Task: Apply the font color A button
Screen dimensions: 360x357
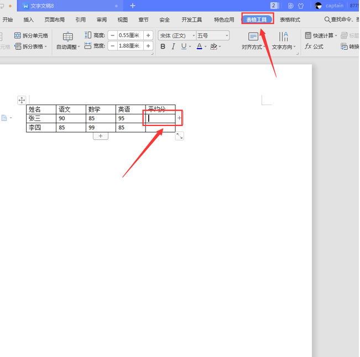Action: pyautogui.click(x=199, y=47)
